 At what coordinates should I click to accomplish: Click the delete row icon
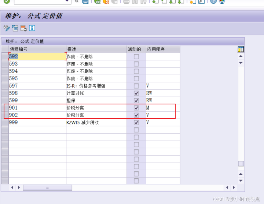pos(23,28)
